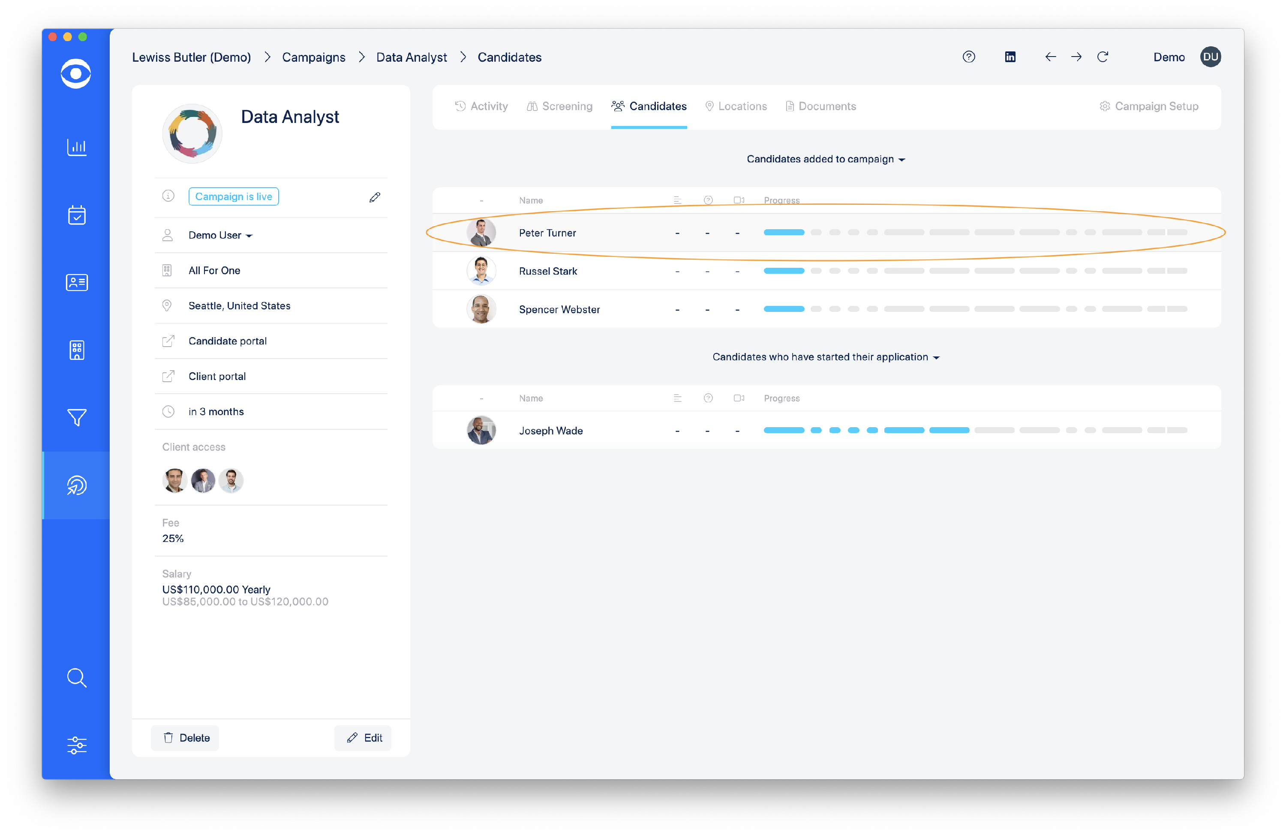The height and width of the screenshot is (835, 1286).
Task: Click the funnel filter sidebar icon
Action: coord(76,417)
